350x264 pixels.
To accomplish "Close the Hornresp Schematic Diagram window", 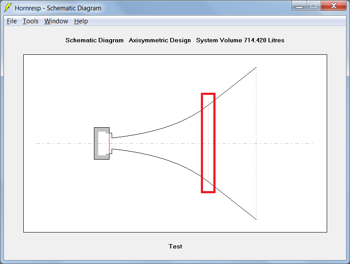I will [x=334, y=6].
